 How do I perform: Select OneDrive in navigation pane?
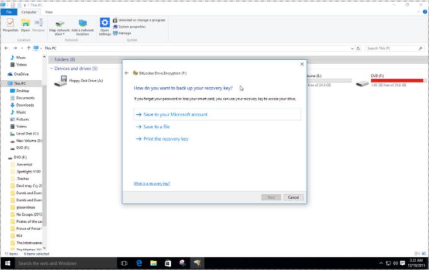tap(18, 74)
